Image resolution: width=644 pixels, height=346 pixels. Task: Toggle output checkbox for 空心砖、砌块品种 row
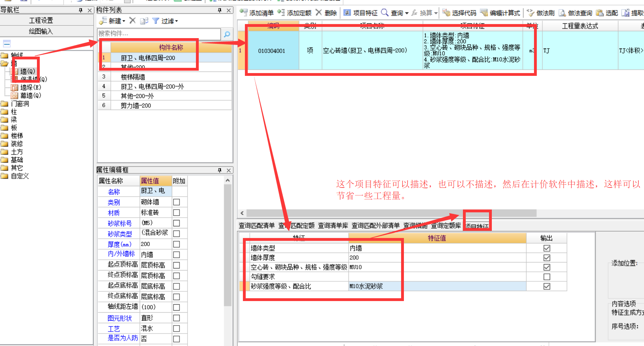click(x=547, y=267)
